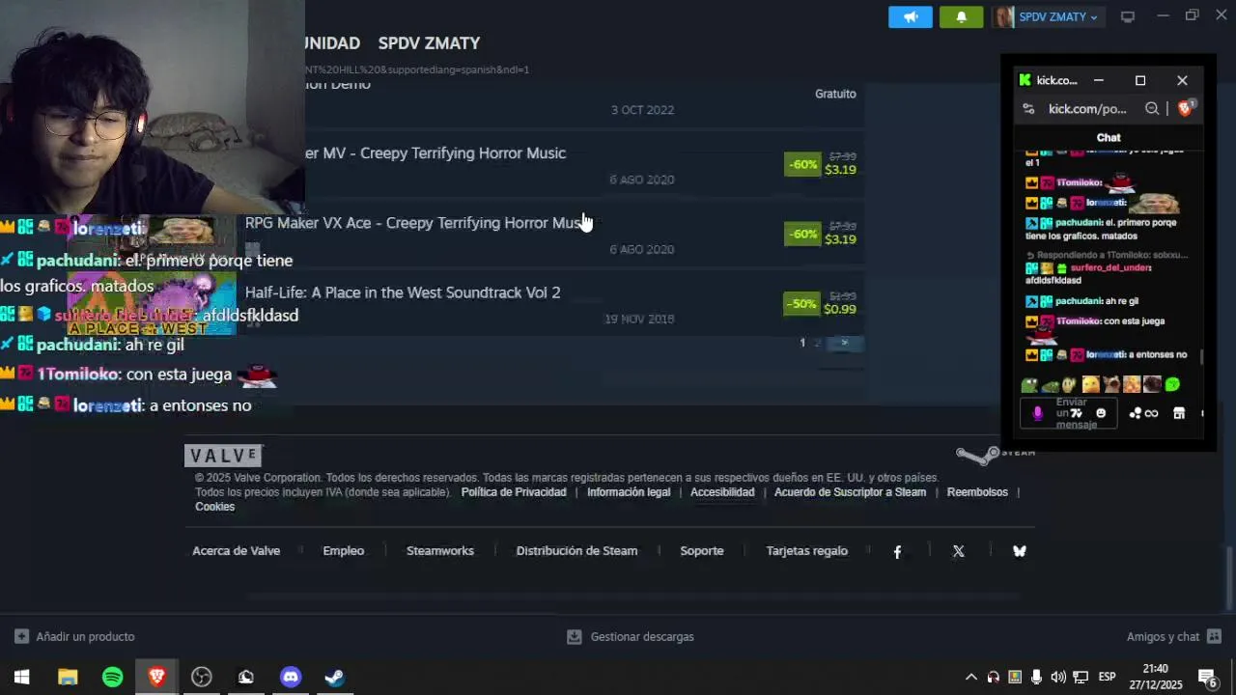Open Accesibilidad footer link

[x=722, y=492]
